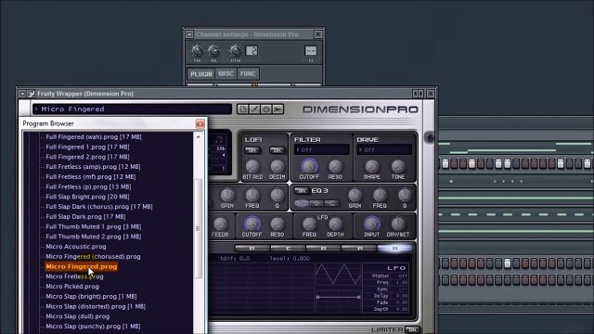Toggle the lit step in the lower sequencer row
Screen dimensions: 594x334
pos(508,263)
